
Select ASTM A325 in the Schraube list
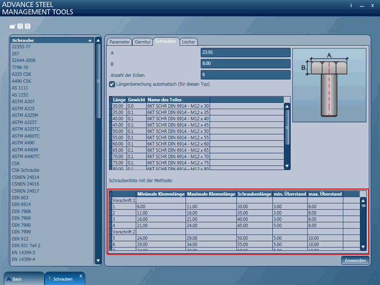tap(23, 108)
